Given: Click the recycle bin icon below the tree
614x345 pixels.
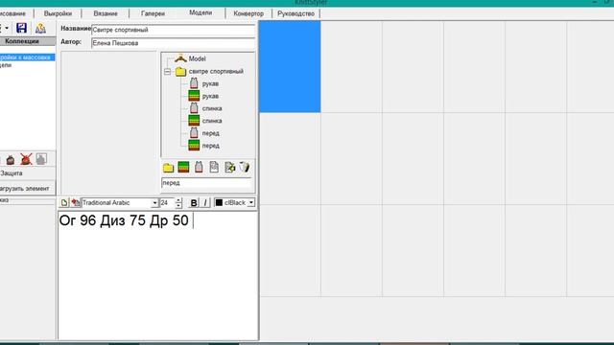Looking at the screenshot, I should tap(245, 168).
